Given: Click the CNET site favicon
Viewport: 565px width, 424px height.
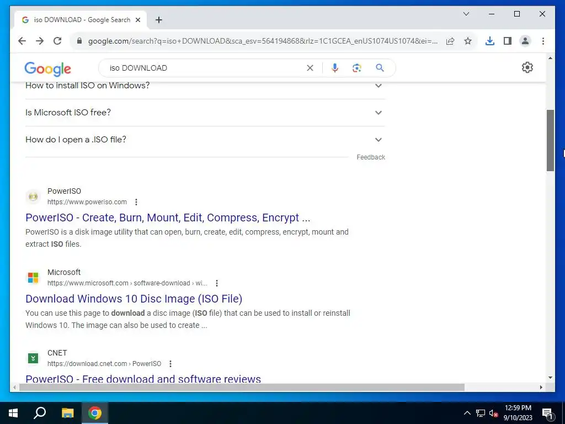Looking at the screenshot, I should pos(33,358).
